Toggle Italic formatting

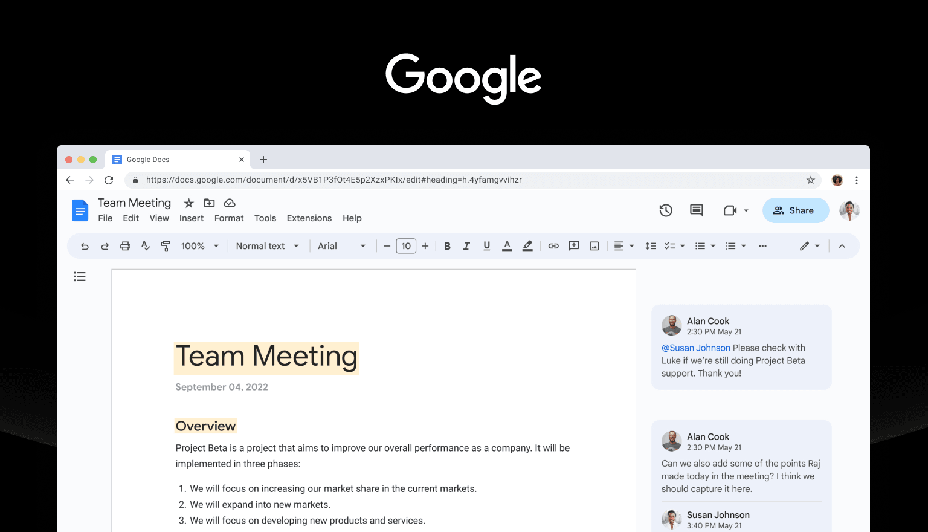[x=466, y=246]
